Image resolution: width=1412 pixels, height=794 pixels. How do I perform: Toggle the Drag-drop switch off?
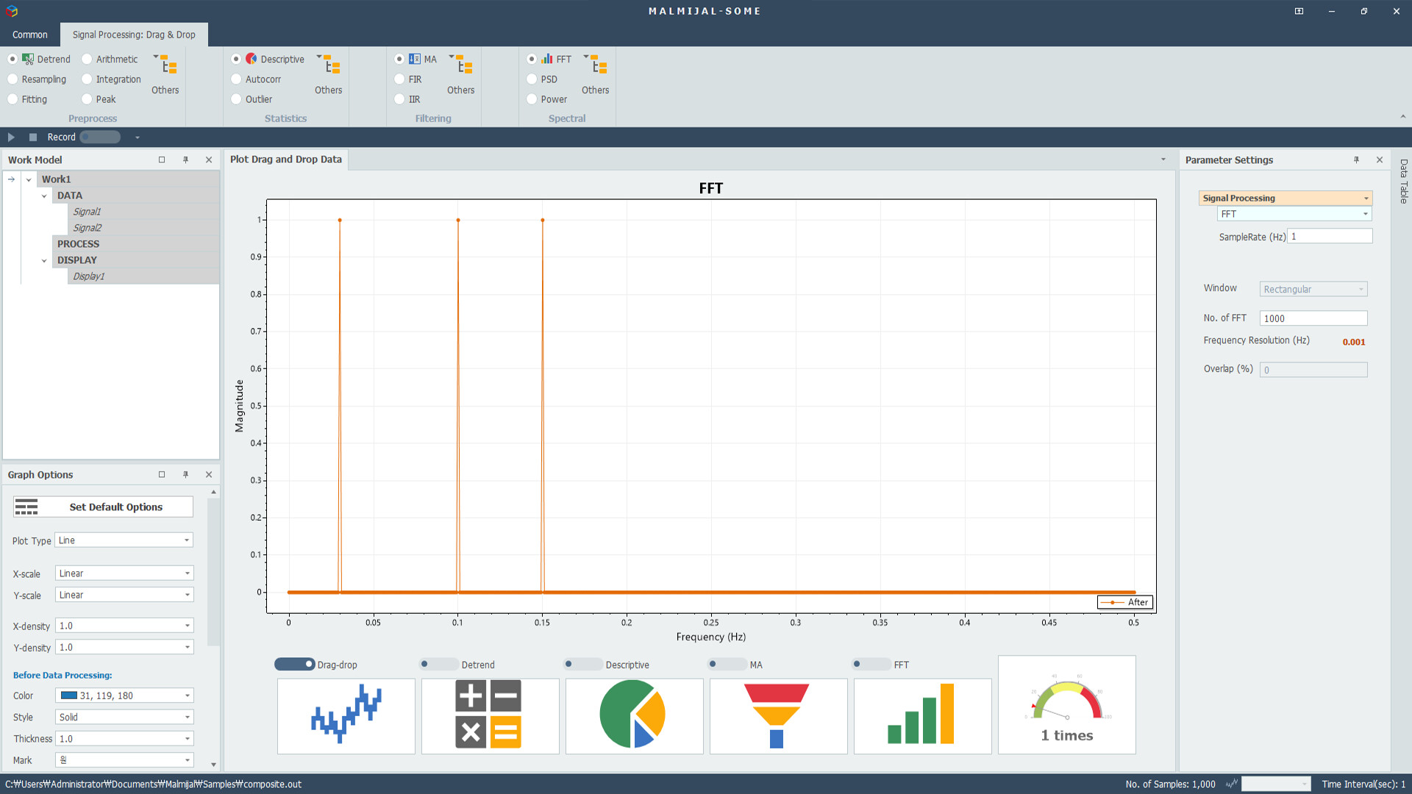294,665
